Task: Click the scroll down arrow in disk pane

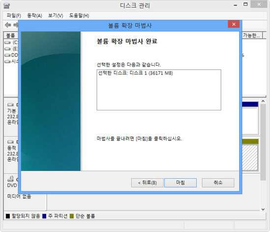Action: tap(263, 209)
